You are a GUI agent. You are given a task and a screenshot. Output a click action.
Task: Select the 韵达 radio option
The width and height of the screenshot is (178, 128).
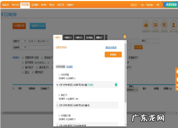23,72
